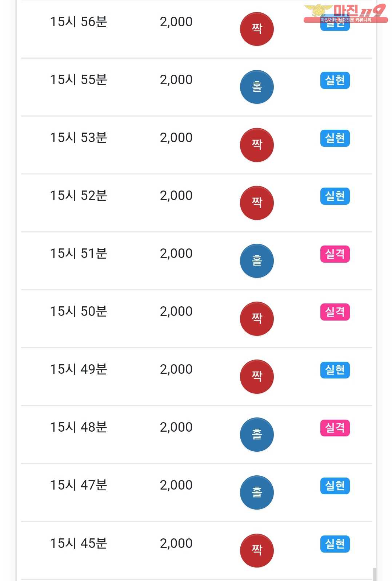Image resolution: width=392 pixels, height=581 pixels.
Task: Tap the red 짝 circle for 15시 49분
Action: [x=257, y=376]
